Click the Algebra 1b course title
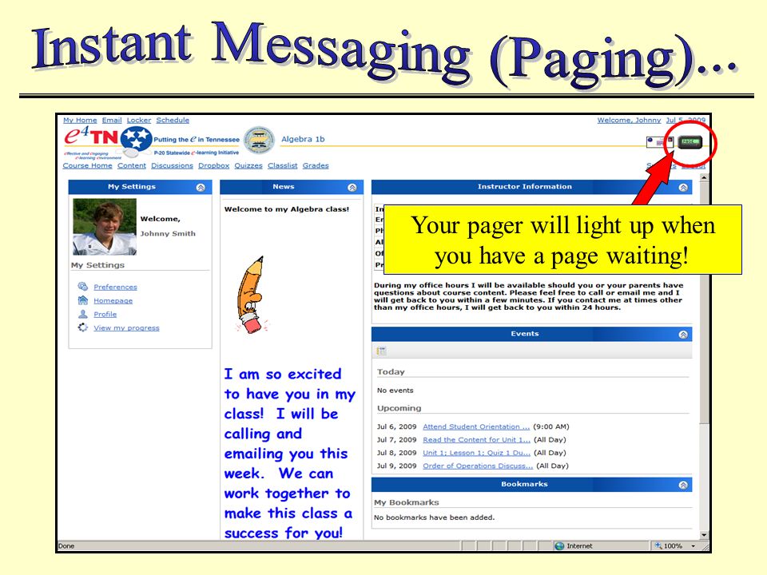This screenshot has height=575, width=767. (303, 139)
